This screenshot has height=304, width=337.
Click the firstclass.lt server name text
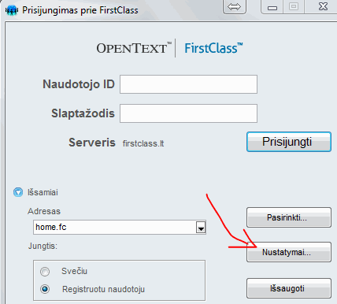143,143
